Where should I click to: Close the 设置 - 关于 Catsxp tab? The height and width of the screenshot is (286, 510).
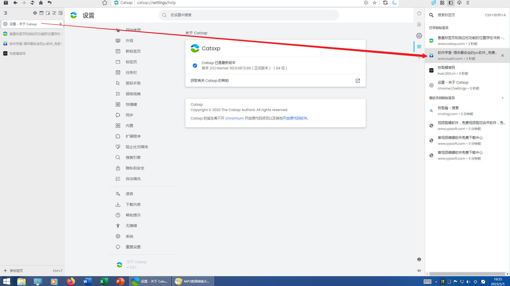pos(61,24)
